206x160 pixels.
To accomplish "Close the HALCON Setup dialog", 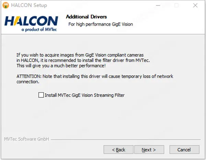I will point(195,6).
